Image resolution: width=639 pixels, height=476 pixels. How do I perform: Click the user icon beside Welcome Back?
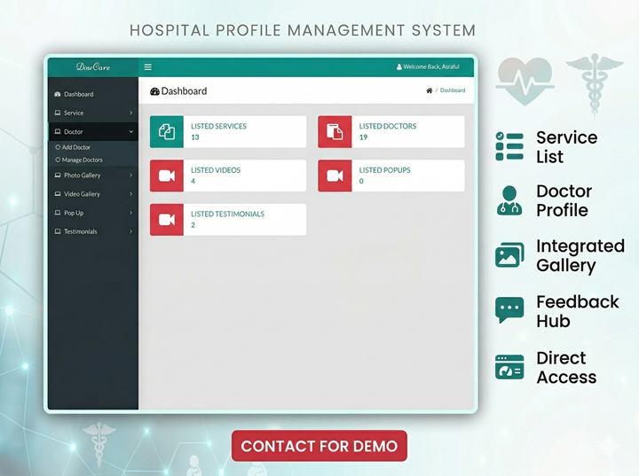399,67
